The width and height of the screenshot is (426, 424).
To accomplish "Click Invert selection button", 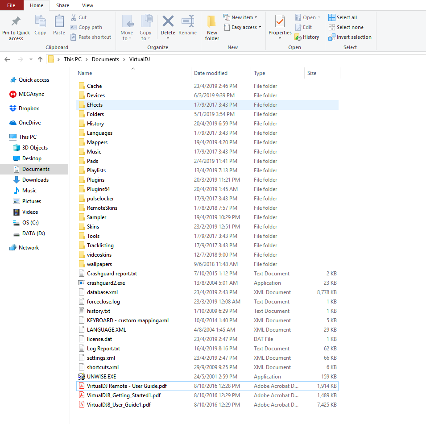I will click(350, 37).
